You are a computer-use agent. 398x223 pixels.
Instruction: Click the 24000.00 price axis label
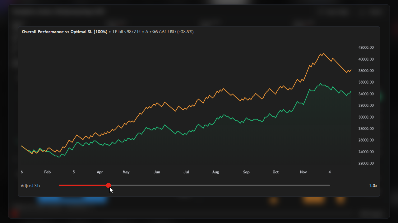pos(366,152)
